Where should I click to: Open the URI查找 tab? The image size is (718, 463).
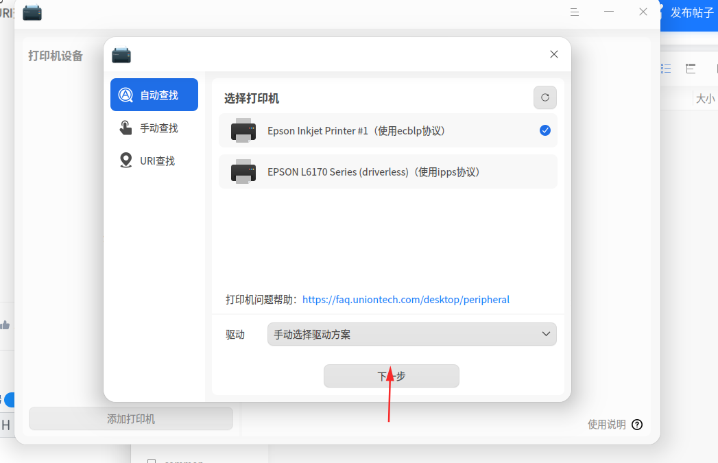click(154, 161)
